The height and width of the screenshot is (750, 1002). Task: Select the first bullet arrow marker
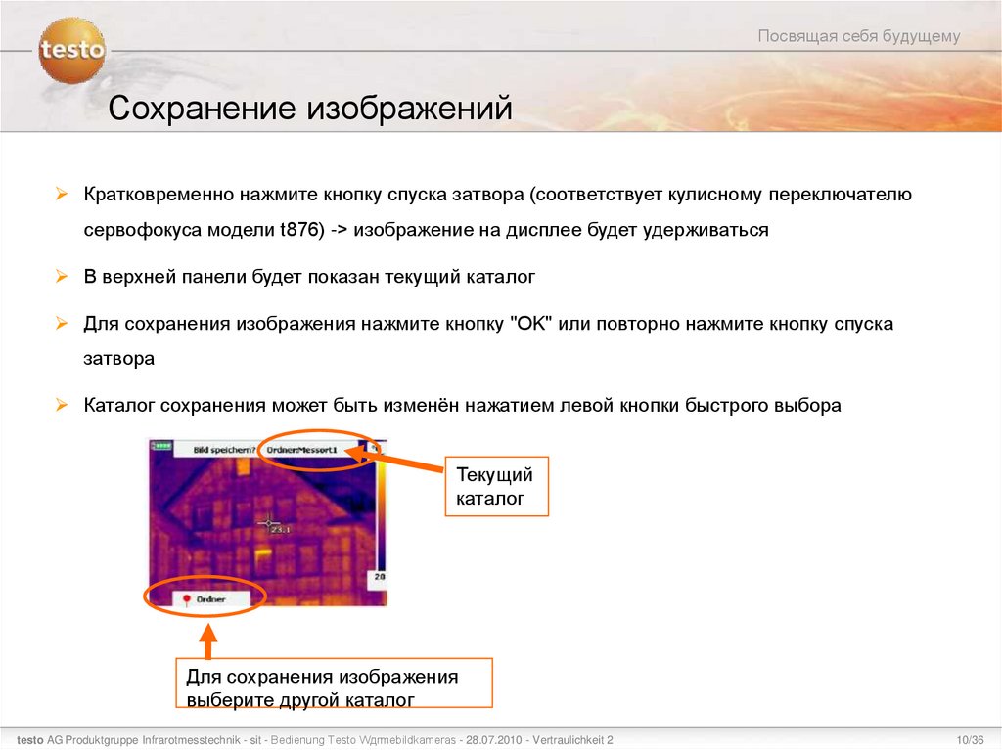(x=63, y=194)
